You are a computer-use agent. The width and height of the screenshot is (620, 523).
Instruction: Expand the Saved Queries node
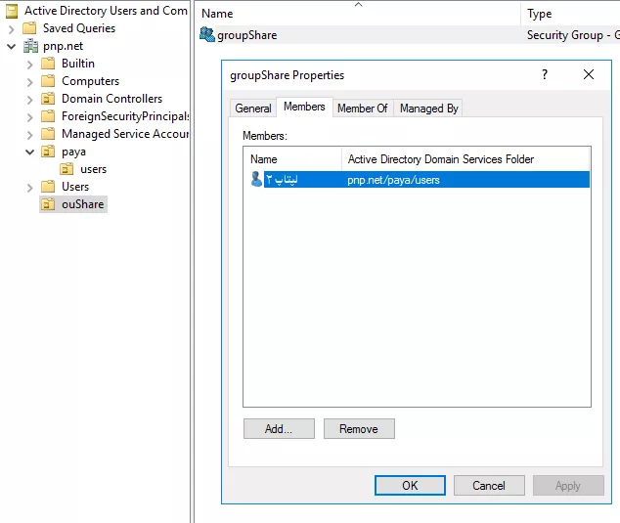(11, 29)
